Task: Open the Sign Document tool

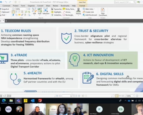Action: point(103,12)
